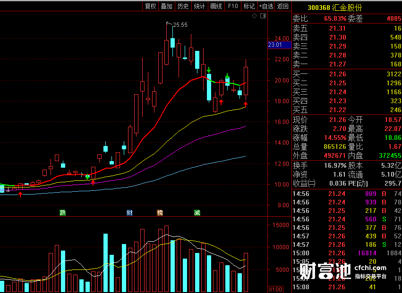Click 卖四 price 21.30
This screenshot has height=293, width=402.
337,37
